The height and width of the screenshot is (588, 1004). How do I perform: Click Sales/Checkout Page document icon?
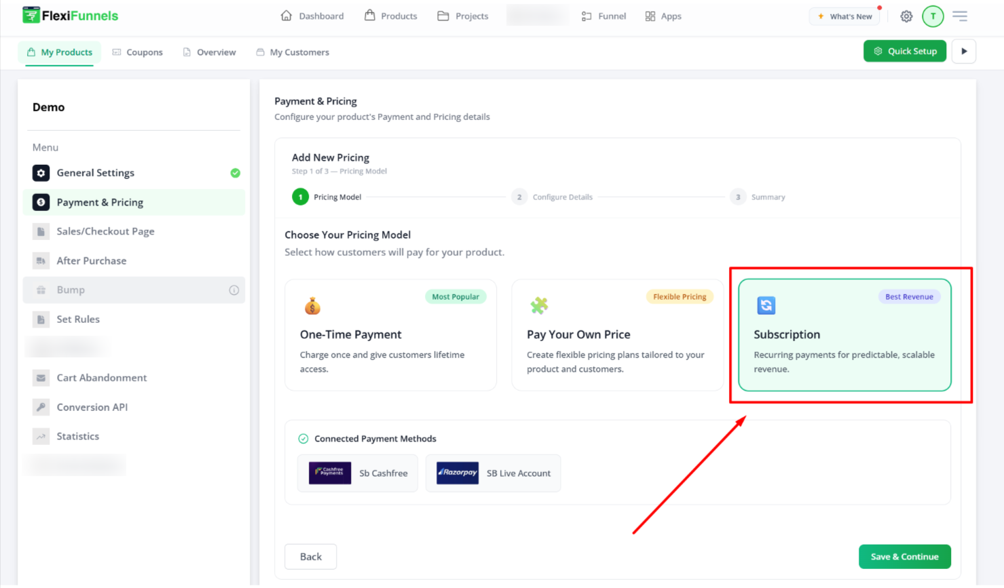(x=41, y=231)
